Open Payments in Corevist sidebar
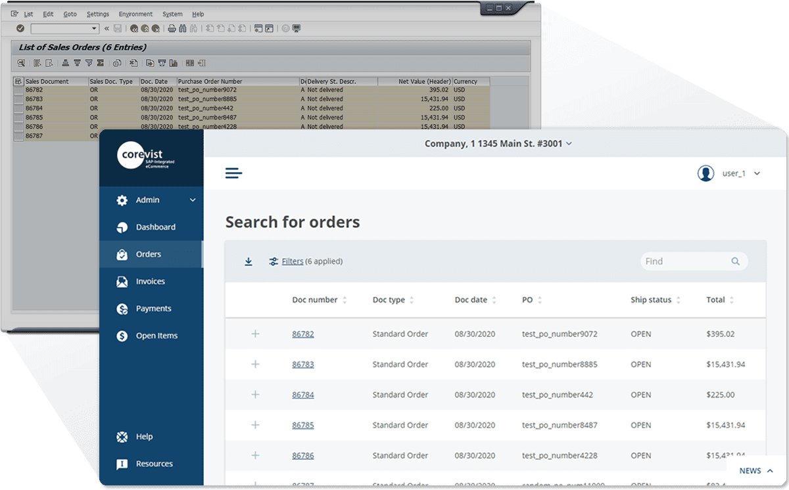The height and width of the screenshot is (490, 789). (151, 309)
